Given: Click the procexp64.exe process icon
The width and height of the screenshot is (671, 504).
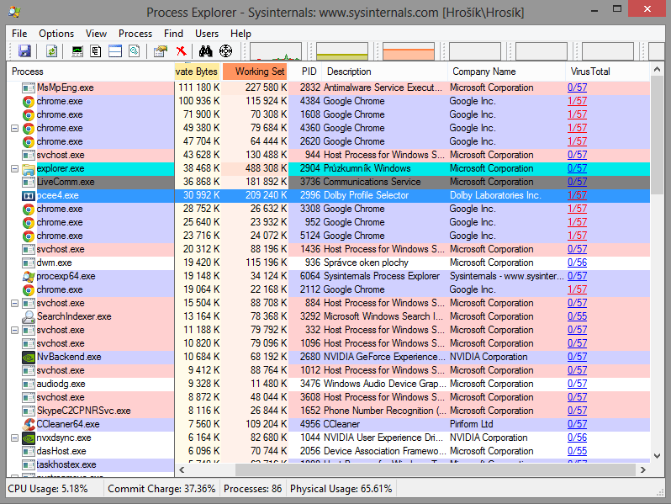Looking at the screenshot, I should click(x=29, y=276).
